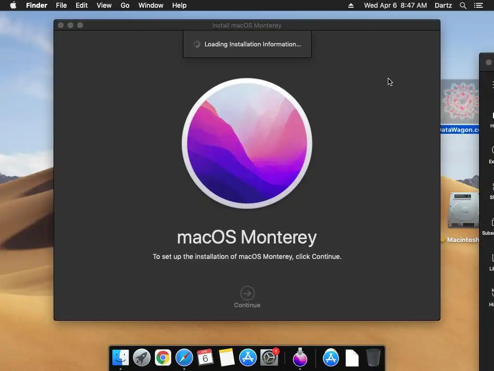The image size is (494, 371).
Task: Open the Help menu
Action: (179, 5)
